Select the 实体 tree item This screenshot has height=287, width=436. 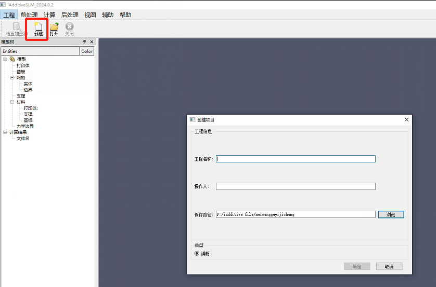click(28, 84)
